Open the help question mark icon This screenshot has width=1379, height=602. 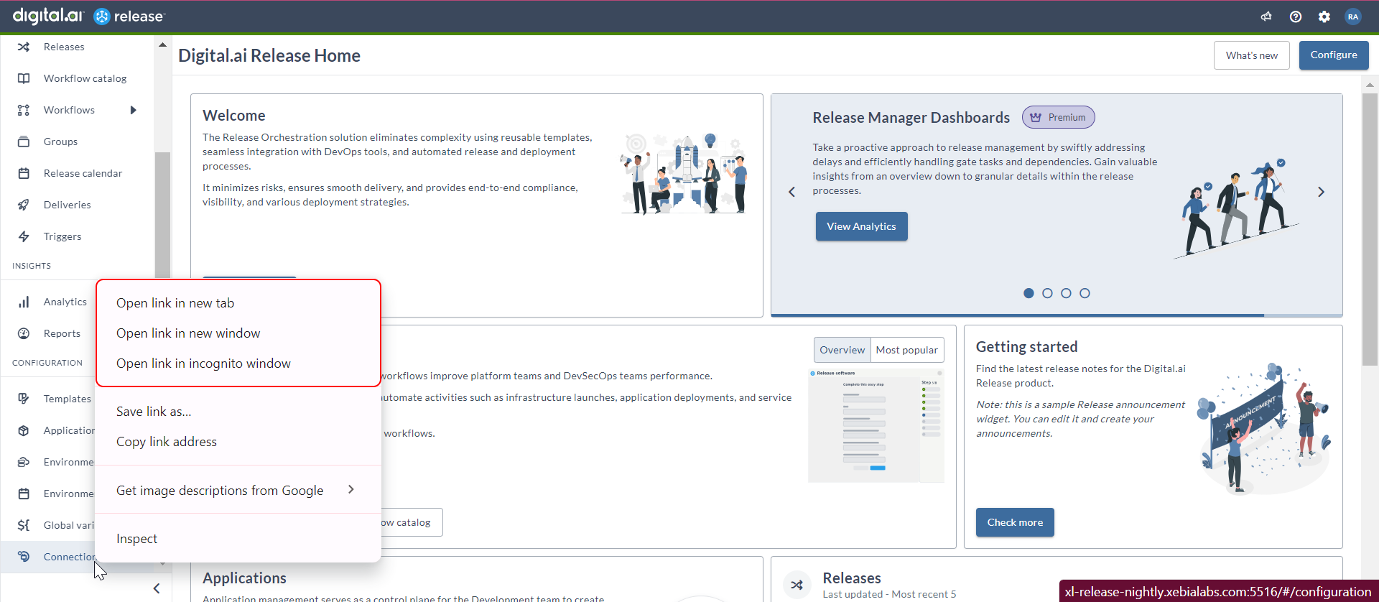(1296, 17)
